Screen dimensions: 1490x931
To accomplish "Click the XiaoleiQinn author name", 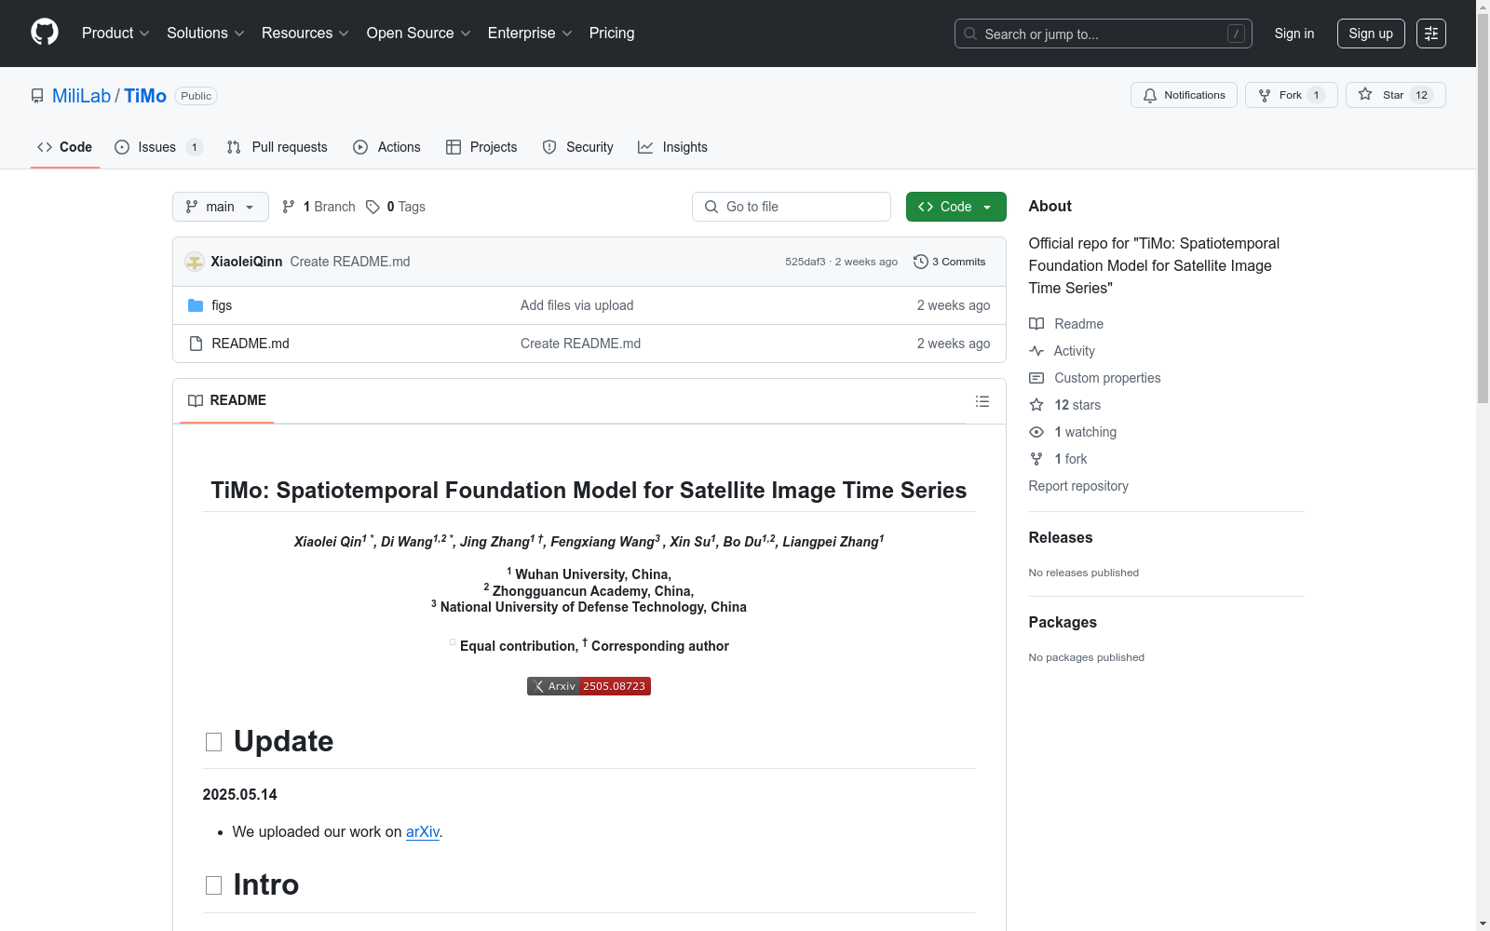I will (x=247, y=262).
